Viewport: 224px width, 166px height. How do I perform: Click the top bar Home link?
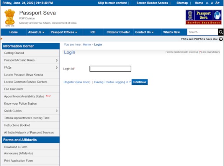199,3
